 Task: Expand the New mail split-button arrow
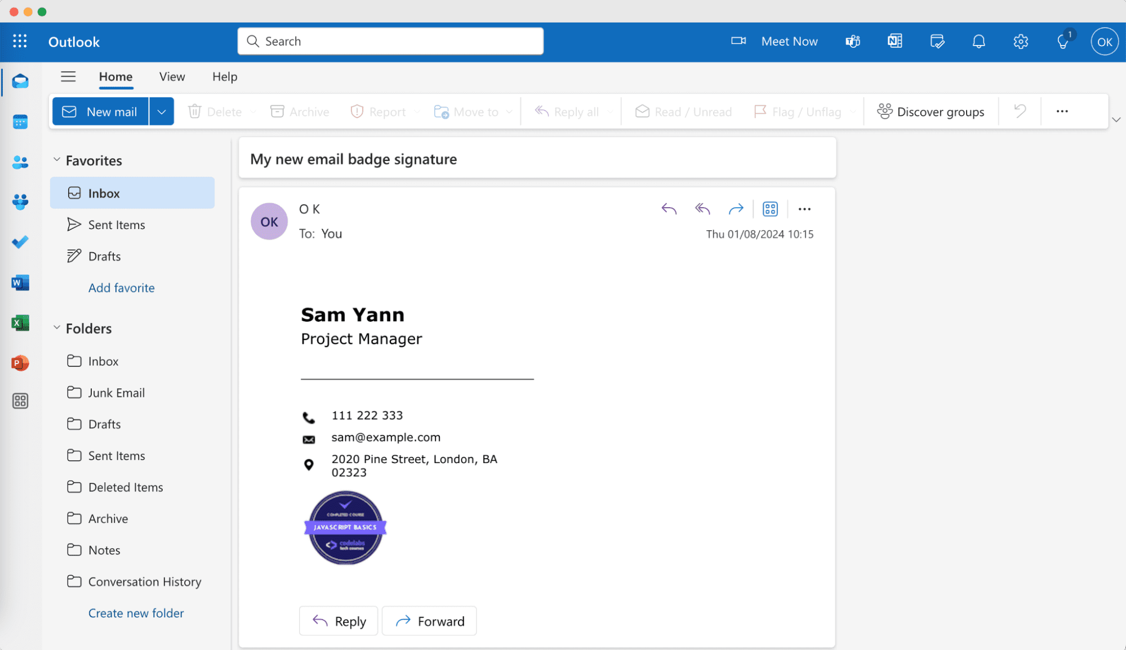[x=162, y=111]
